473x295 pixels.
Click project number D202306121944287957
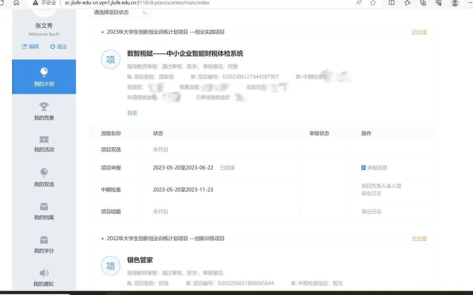pyautogui.click(x=251, y=77)
